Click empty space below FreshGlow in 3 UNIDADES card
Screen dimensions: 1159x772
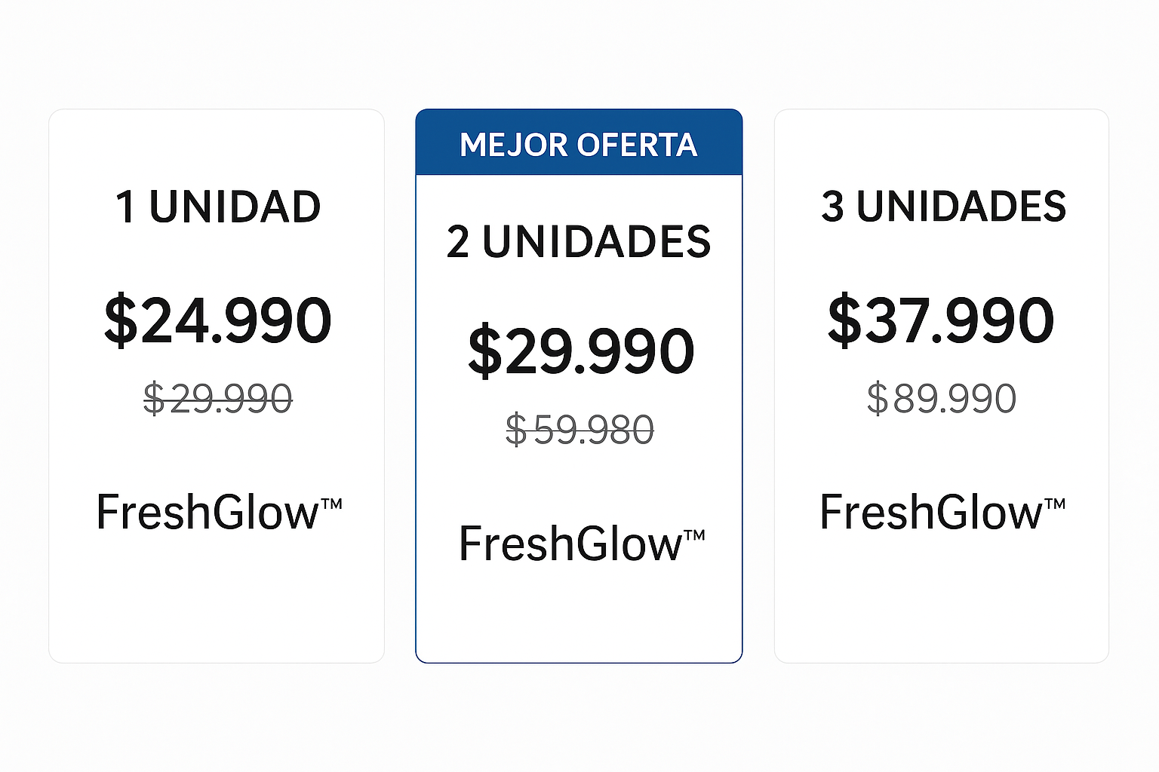click(x=942, y=603)
